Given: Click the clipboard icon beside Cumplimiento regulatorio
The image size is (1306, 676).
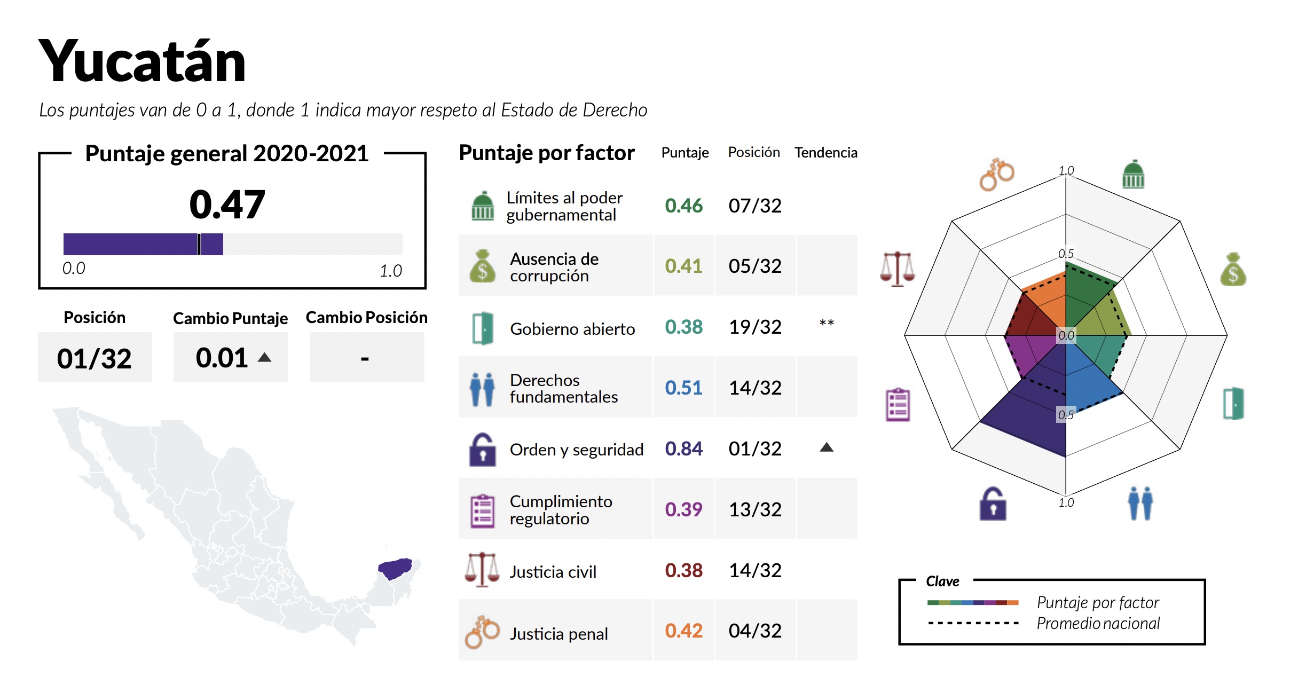Looking at the screenshot, I should coord(482,510).
